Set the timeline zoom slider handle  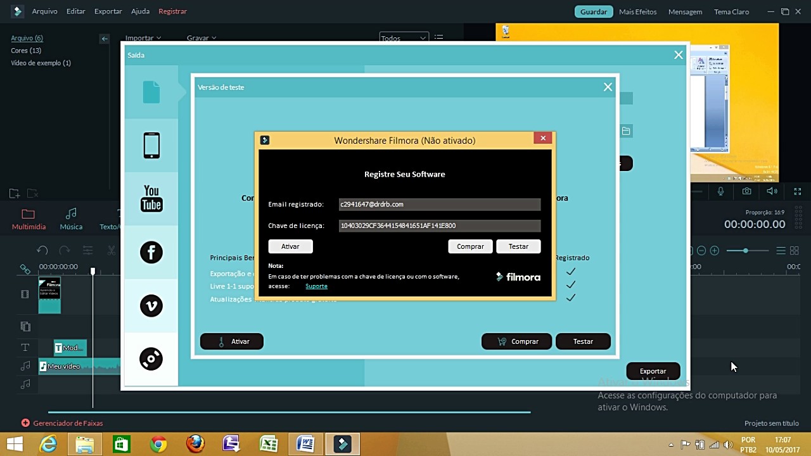(746, 251)
